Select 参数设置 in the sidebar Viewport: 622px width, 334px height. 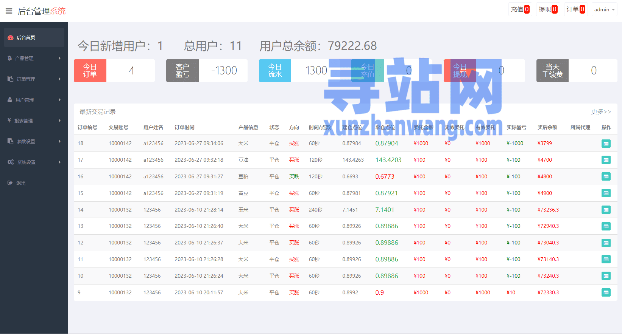[26, 141]
